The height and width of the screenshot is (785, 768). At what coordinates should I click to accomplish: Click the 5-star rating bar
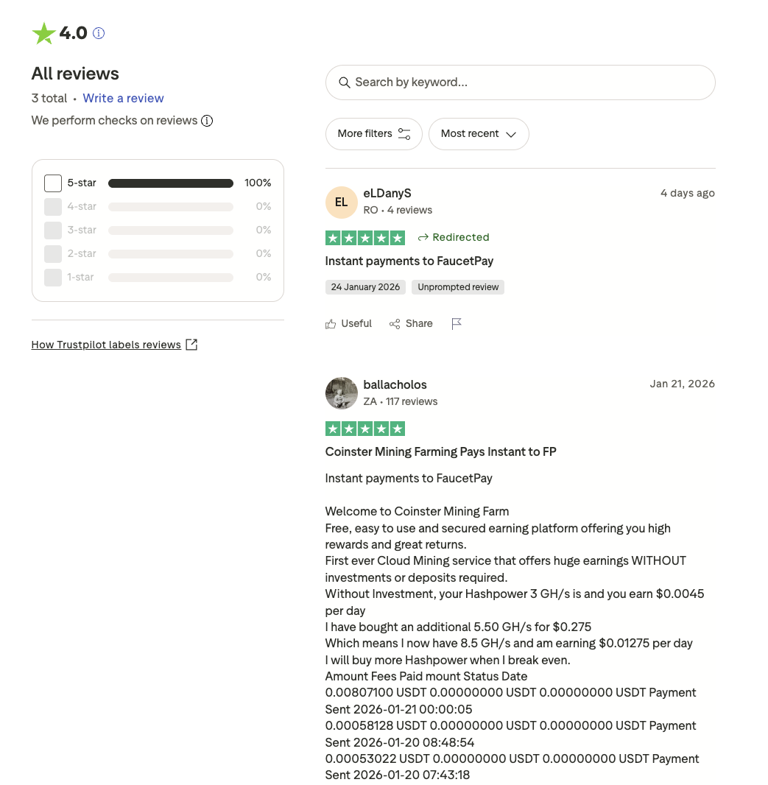pyautogui.click(x=171, y=183)
